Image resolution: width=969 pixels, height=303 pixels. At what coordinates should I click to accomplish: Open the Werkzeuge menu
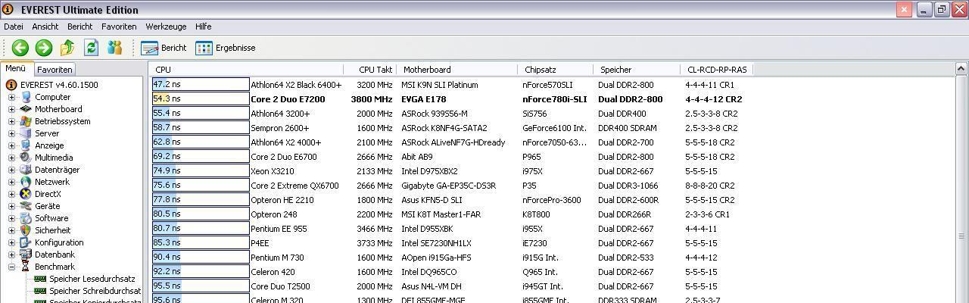(166, 27)
